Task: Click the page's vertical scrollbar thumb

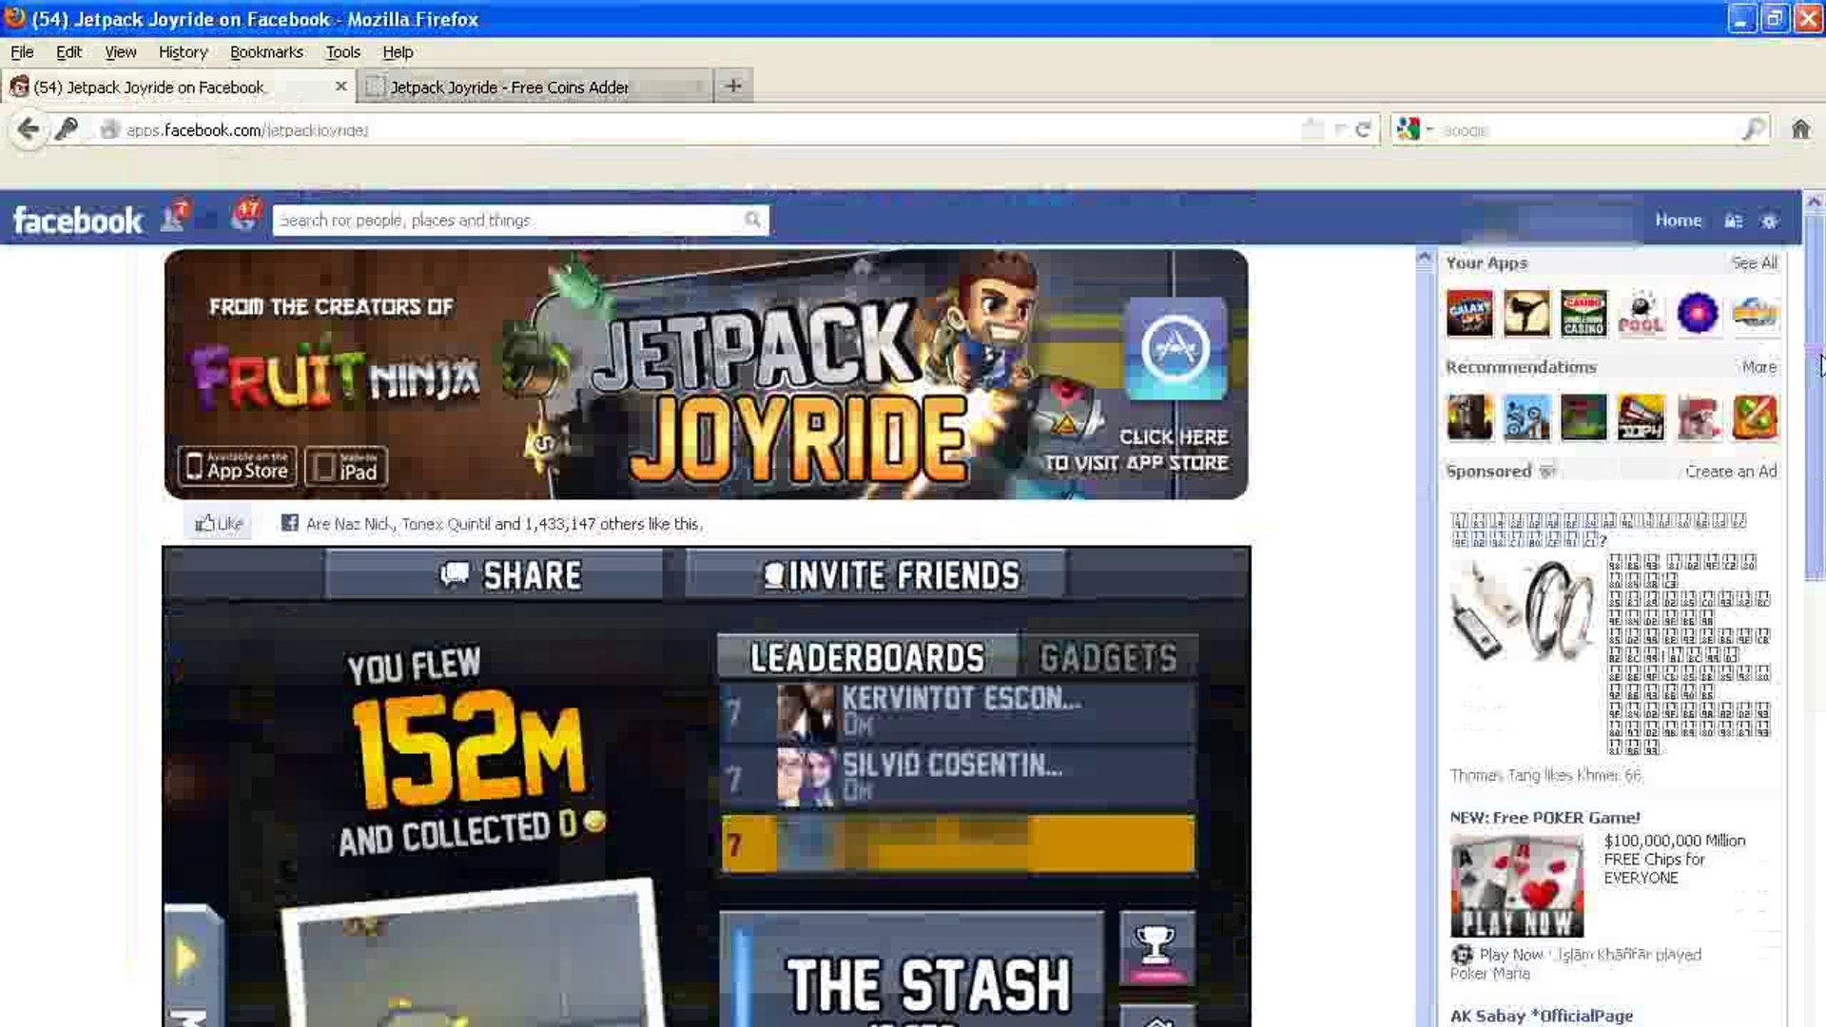Action: click(x=1814, y=395)
